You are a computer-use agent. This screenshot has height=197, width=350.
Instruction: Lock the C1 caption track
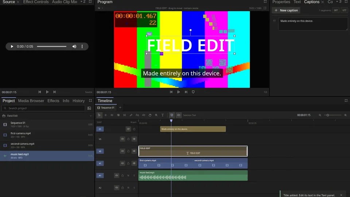point(134,129)
